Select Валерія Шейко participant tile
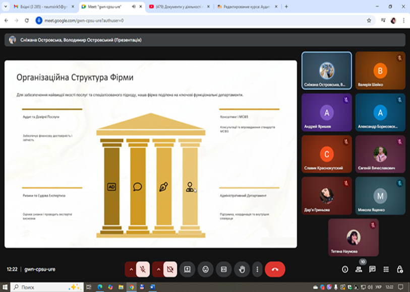 coord(380,70)
